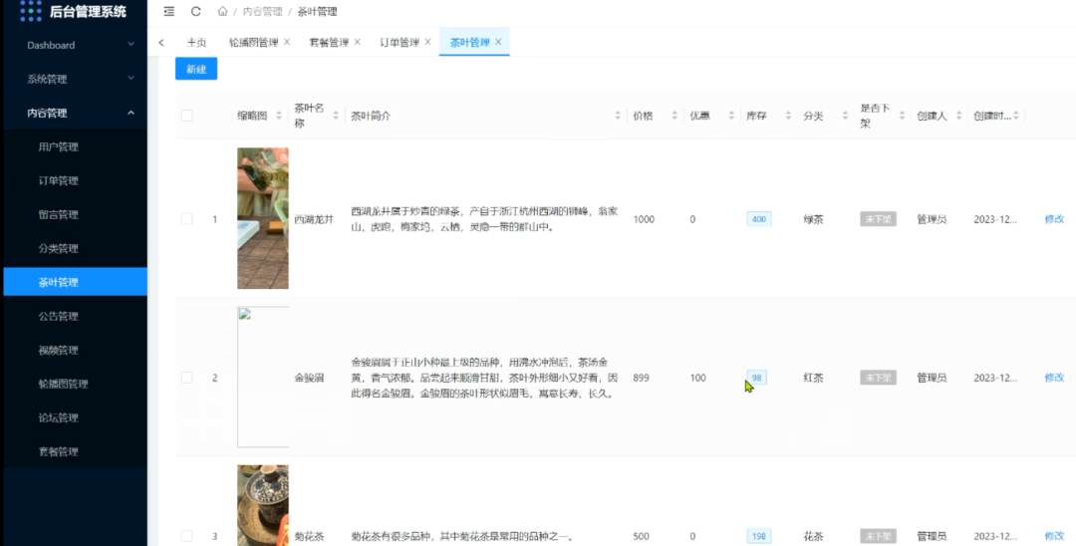Click 修改 for 菊花茶 row
The width and height of the screenshot is (1076, 546).
[x=1054, y=536]
